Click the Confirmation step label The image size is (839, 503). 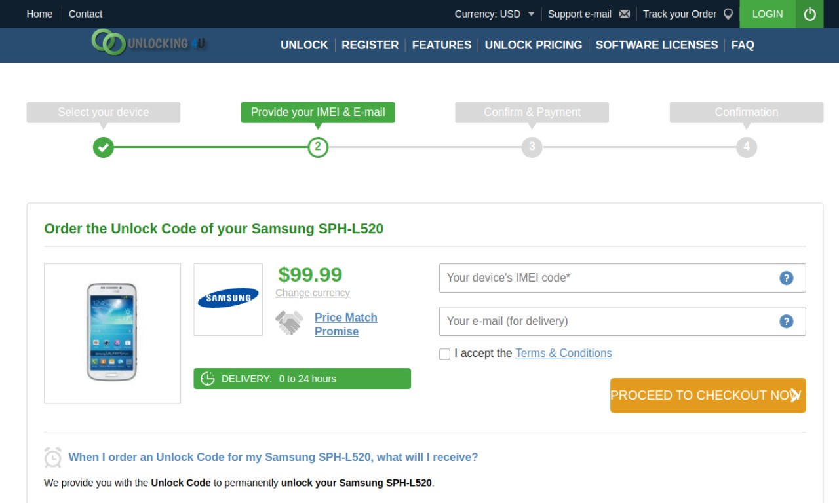point(747,112)
